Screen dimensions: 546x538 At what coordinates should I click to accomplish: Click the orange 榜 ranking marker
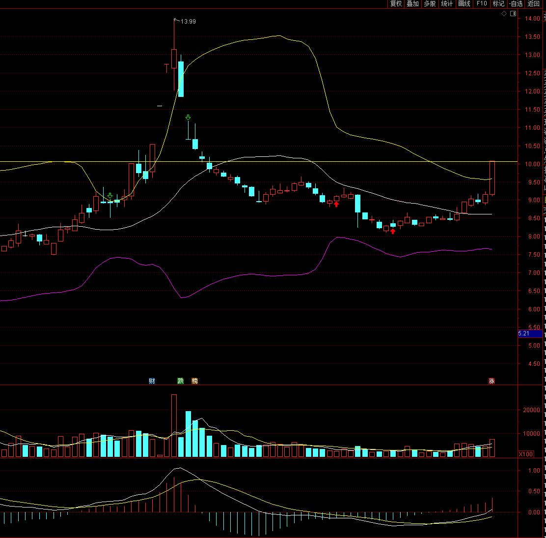tap(195, 381)
